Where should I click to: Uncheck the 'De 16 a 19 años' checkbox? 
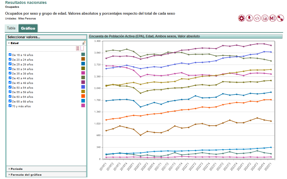[10, 55]
